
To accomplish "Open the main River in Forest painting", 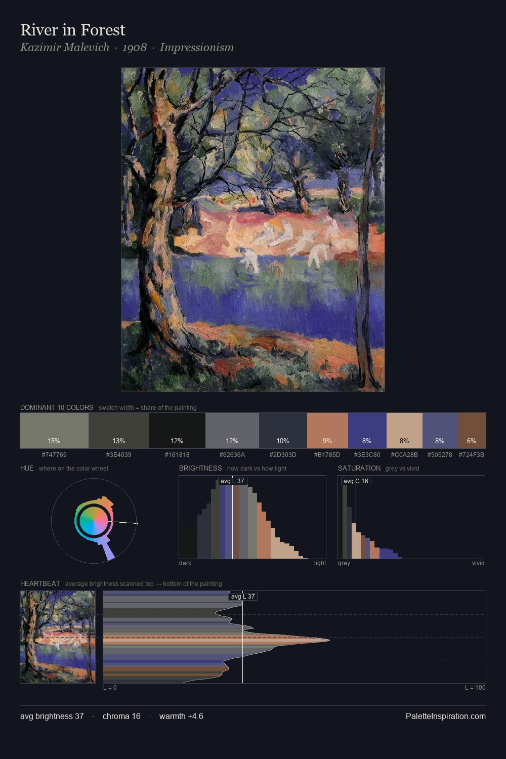I will [x=253, y=230].
